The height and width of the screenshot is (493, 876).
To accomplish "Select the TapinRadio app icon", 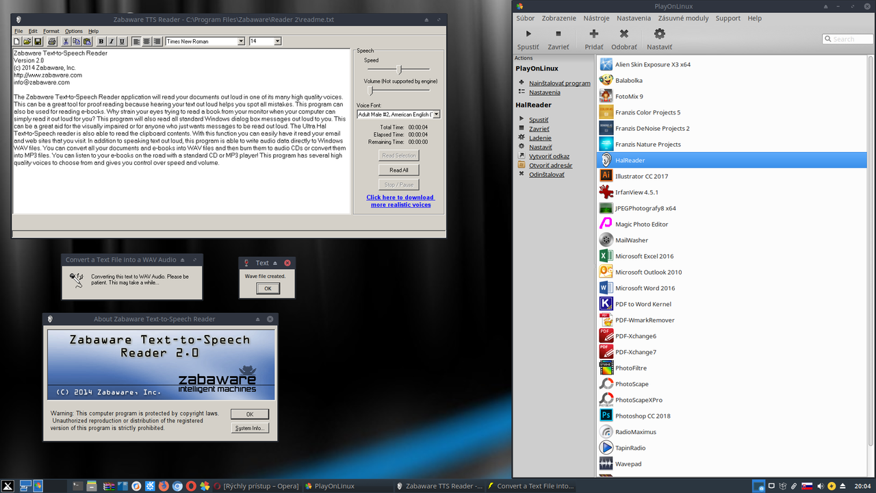I will 606,448.
